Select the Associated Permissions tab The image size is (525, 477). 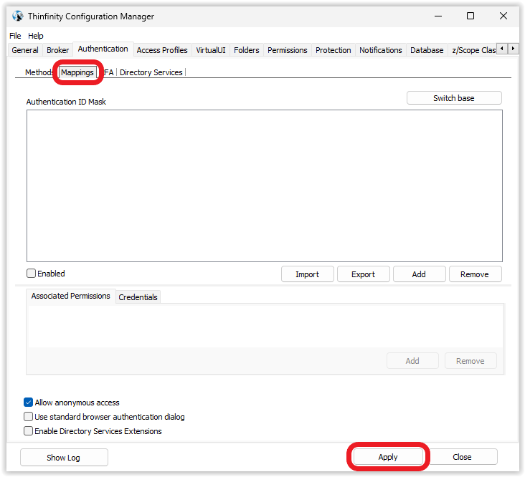coord(71,296)
